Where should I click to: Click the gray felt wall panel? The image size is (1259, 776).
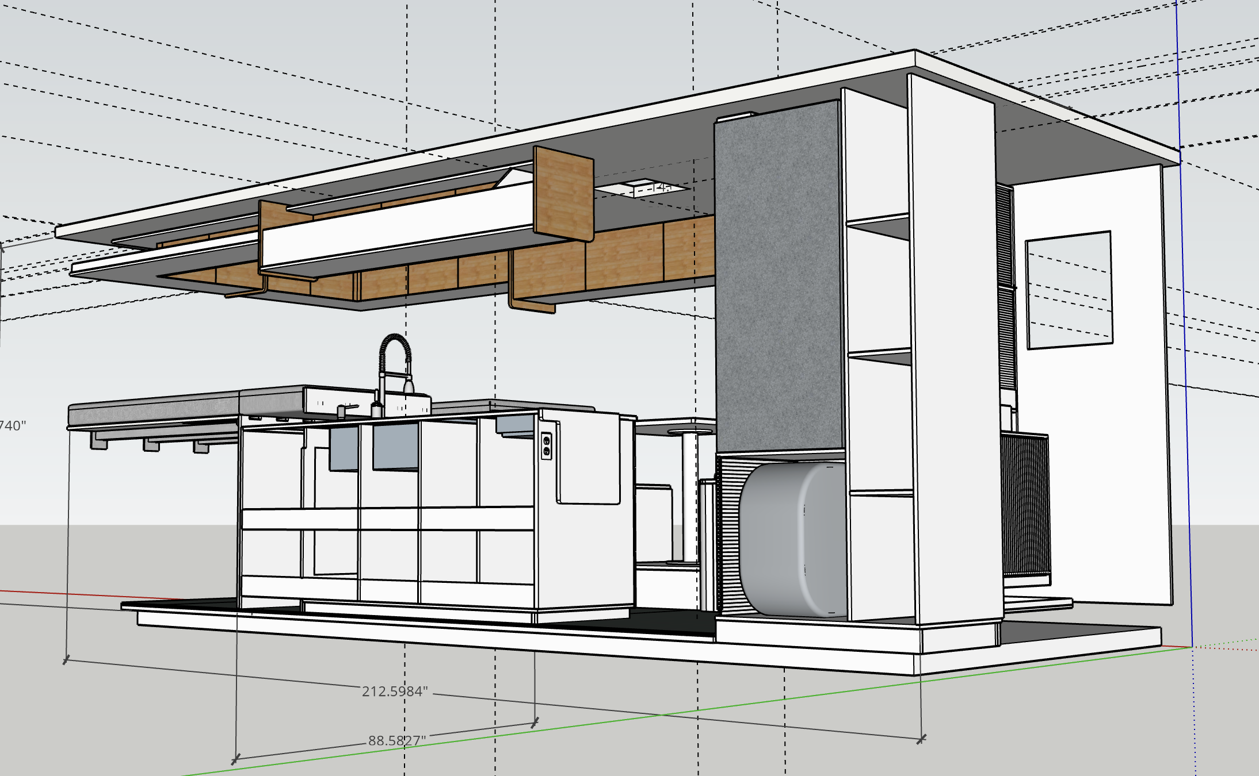777,276
